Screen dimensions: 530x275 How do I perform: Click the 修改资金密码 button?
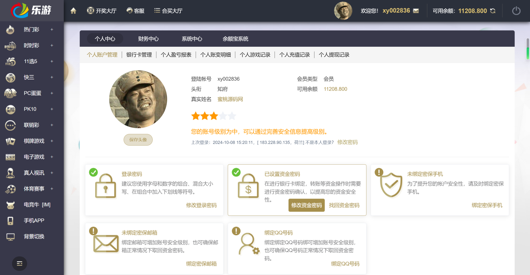click(306, 205)
